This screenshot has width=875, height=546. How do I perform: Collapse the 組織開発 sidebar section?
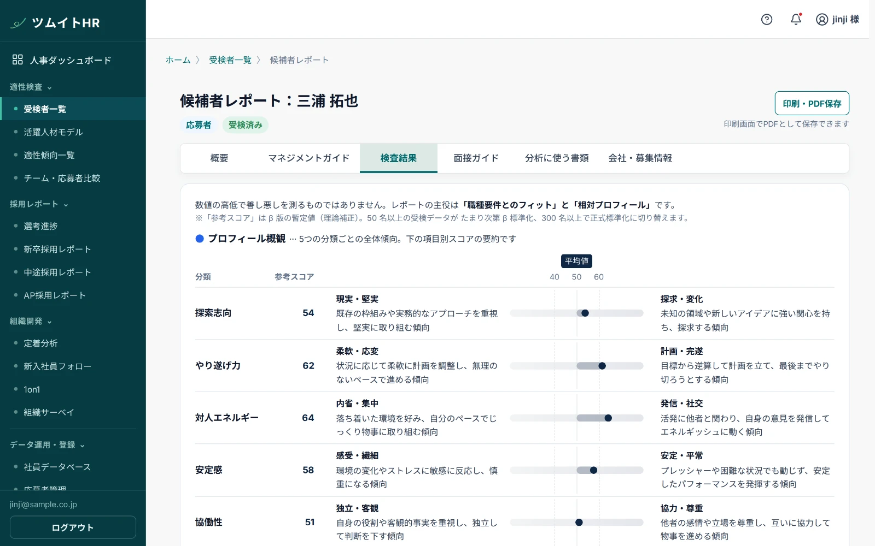31,322
